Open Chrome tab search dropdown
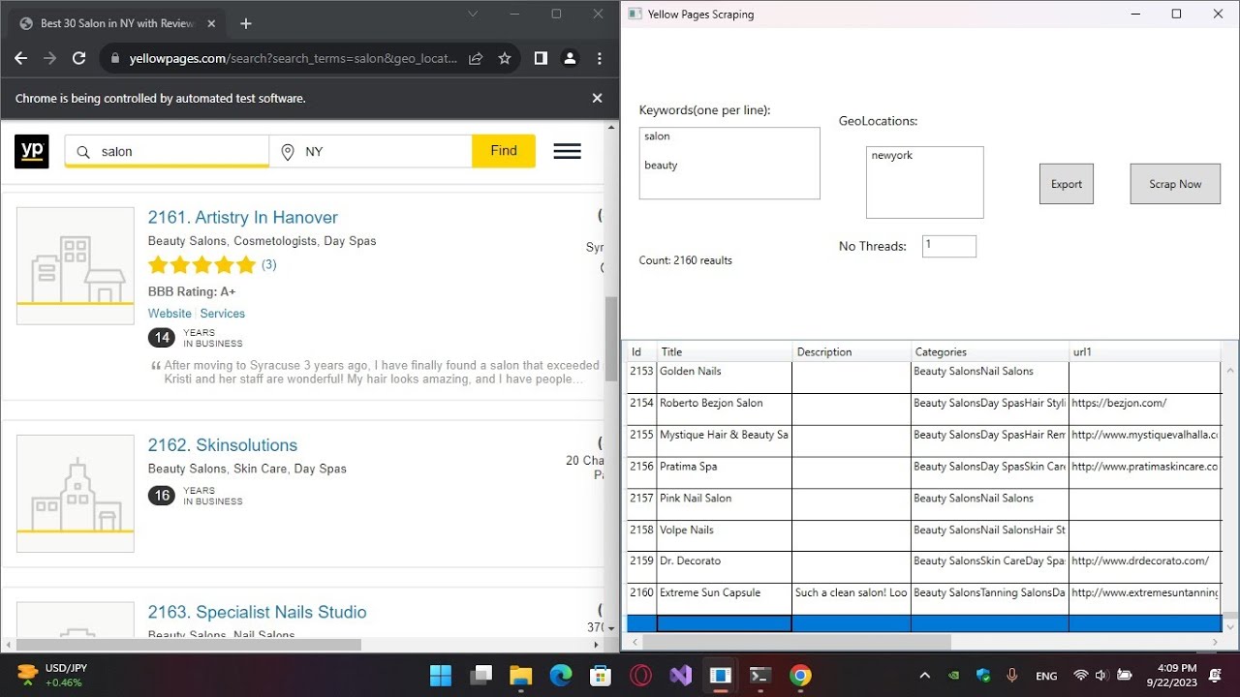Screen dimensions: 1240x697 click(473, 14)
